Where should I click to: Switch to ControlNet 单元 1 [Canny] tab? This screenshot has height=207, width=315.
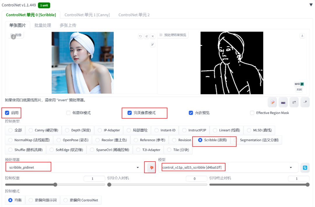[87, 15]
